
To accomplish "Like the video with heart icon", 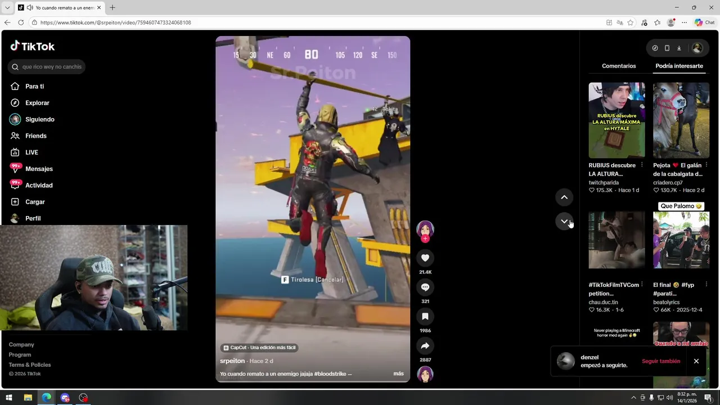I will [x=425, y=258].
